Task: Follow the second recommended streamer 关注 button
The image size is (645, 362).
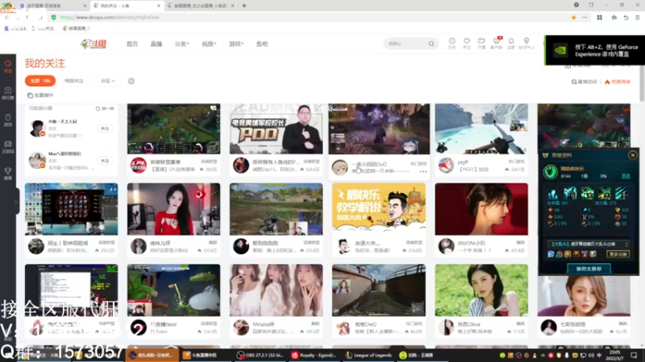Action: (105, 160)
